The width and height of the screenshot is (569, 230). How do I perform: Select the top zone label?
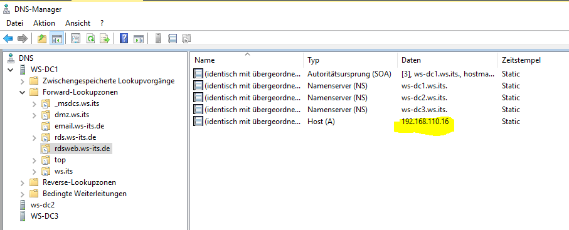coord(60,160)
